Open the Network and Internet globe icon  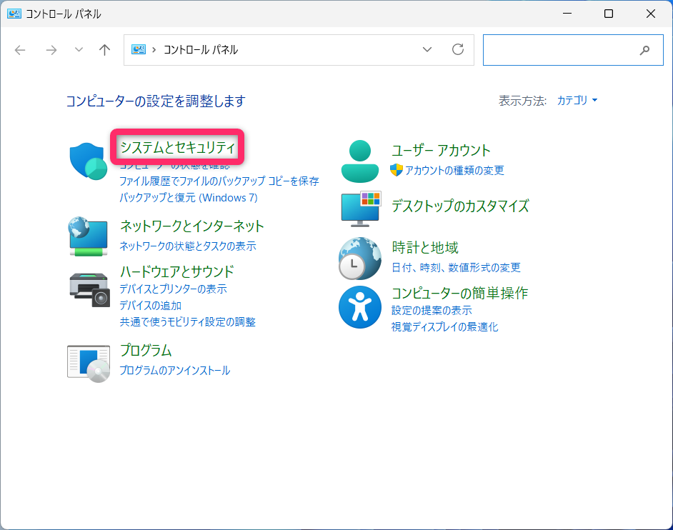coord(89,236)
